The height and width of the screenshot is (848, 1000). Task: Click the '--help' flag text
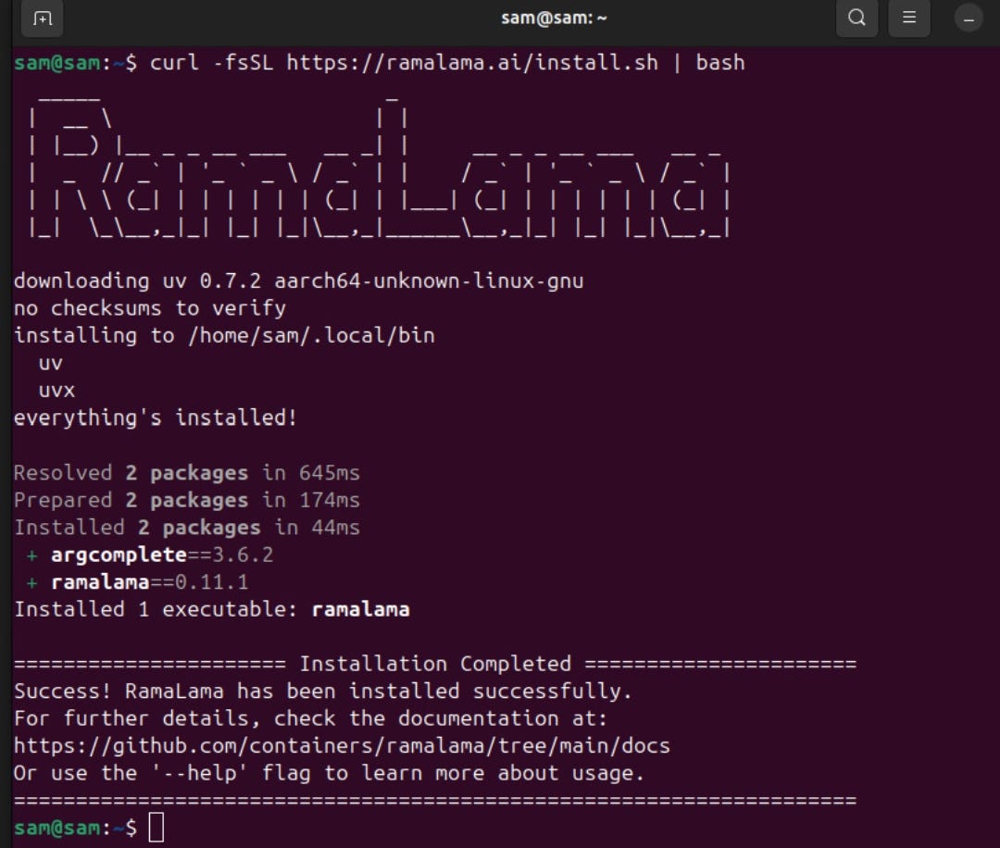(199, 773)
